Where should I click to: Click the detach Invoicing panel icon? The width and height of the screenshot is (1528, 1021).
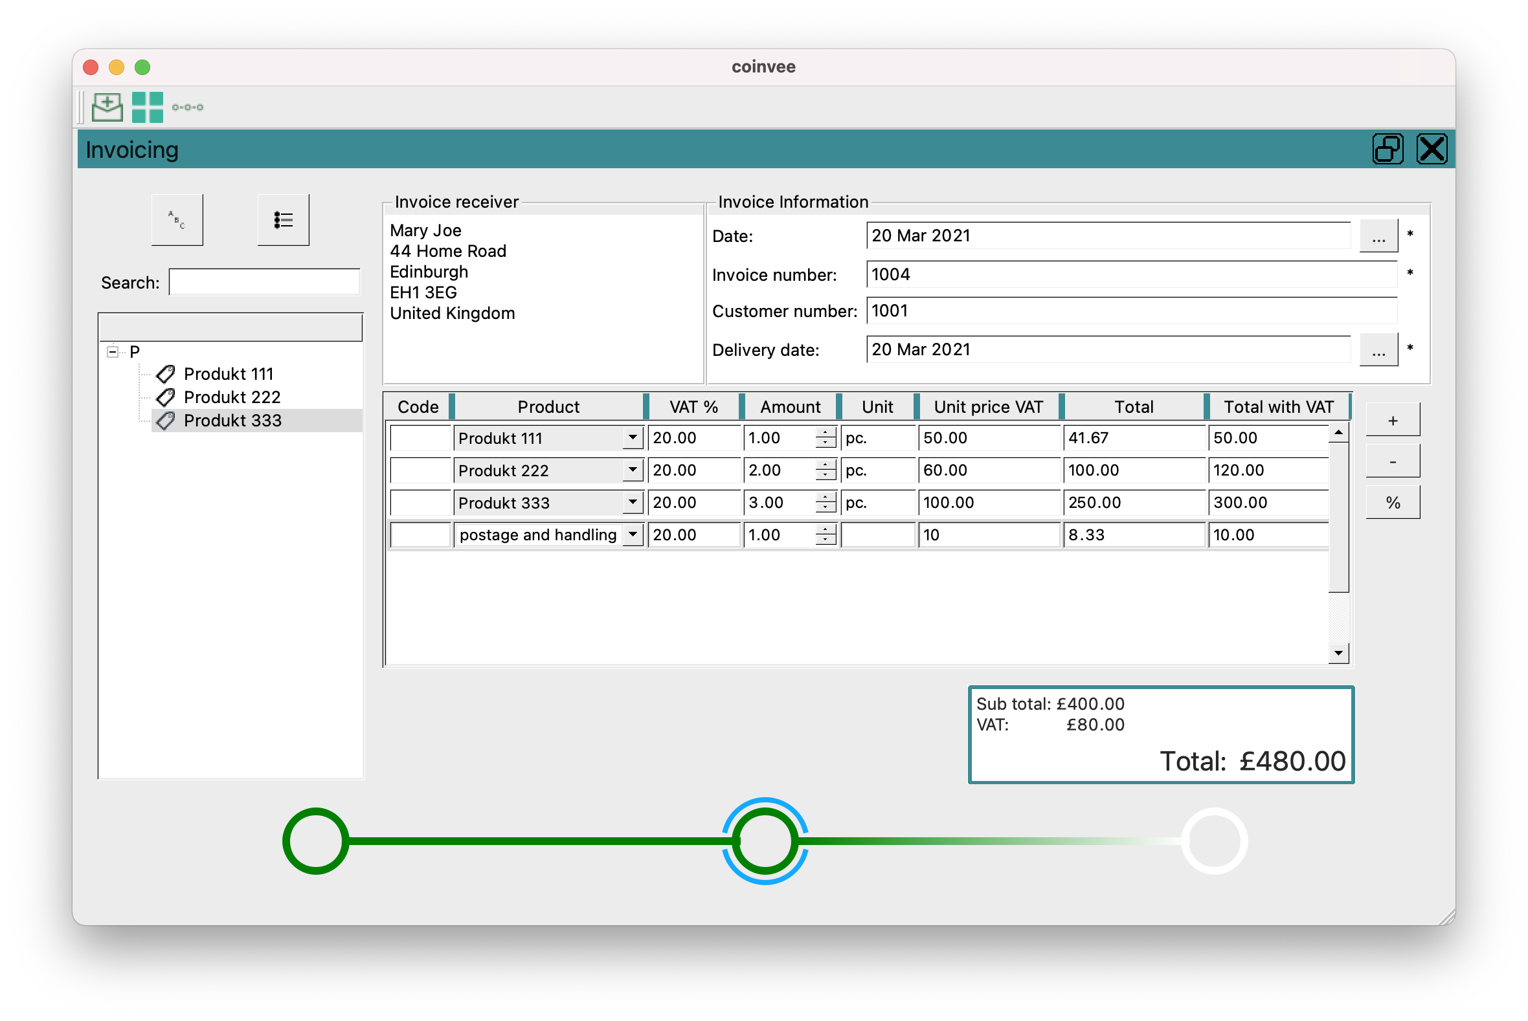click(1388, 149)
